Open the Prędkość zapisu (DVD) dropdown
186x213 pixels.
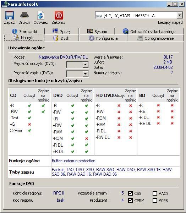[85, 74]
